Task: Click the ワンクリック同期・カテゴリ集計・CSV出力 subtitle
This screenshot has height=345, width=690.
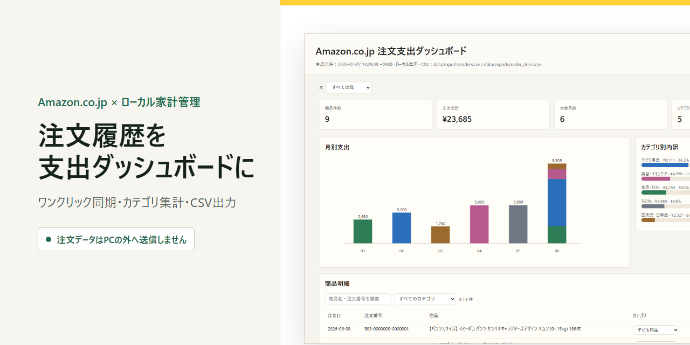Action: click(x=137, y=203)
